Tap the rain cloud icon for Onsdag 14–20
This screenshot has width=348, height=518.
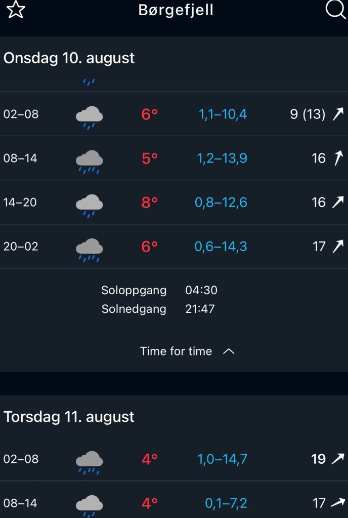pos(90,205)
